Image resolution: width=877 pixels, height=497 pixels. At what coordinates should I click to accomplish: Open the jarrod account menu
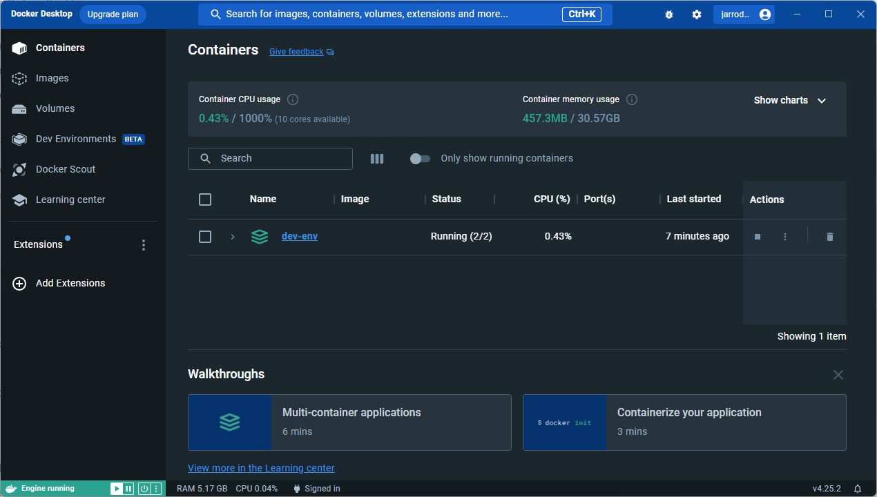point(744,14)
